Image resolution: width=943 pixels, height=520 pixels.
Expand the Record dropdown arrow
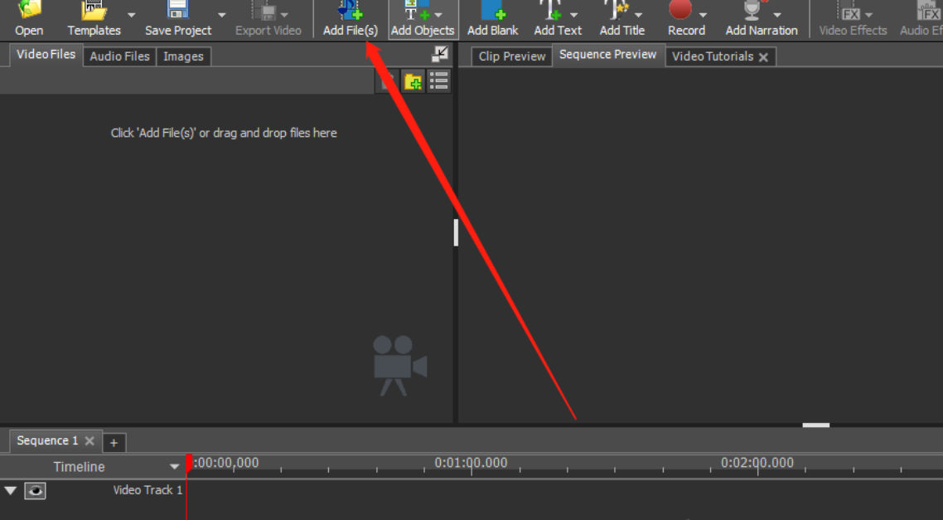coord(703,15)
